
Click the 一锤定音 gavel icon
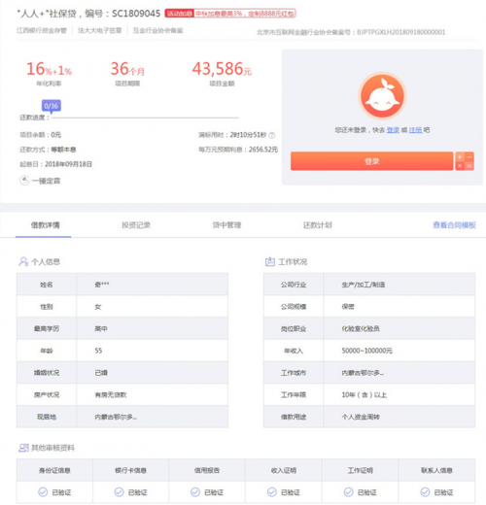[24, 181]
